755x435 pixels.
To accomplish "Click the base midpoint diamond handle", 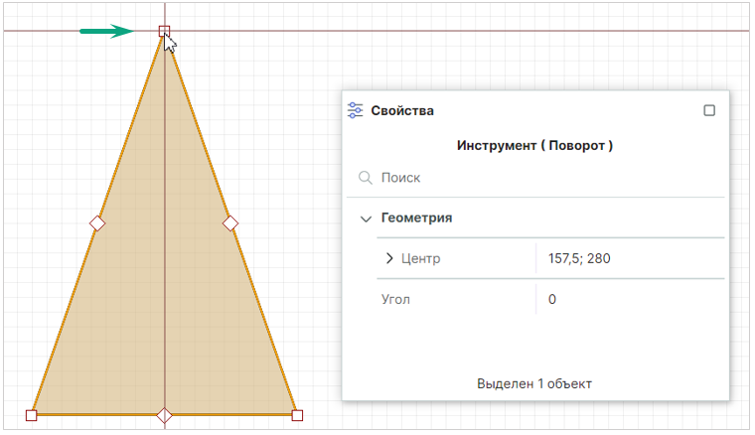I will coord(165,415).
